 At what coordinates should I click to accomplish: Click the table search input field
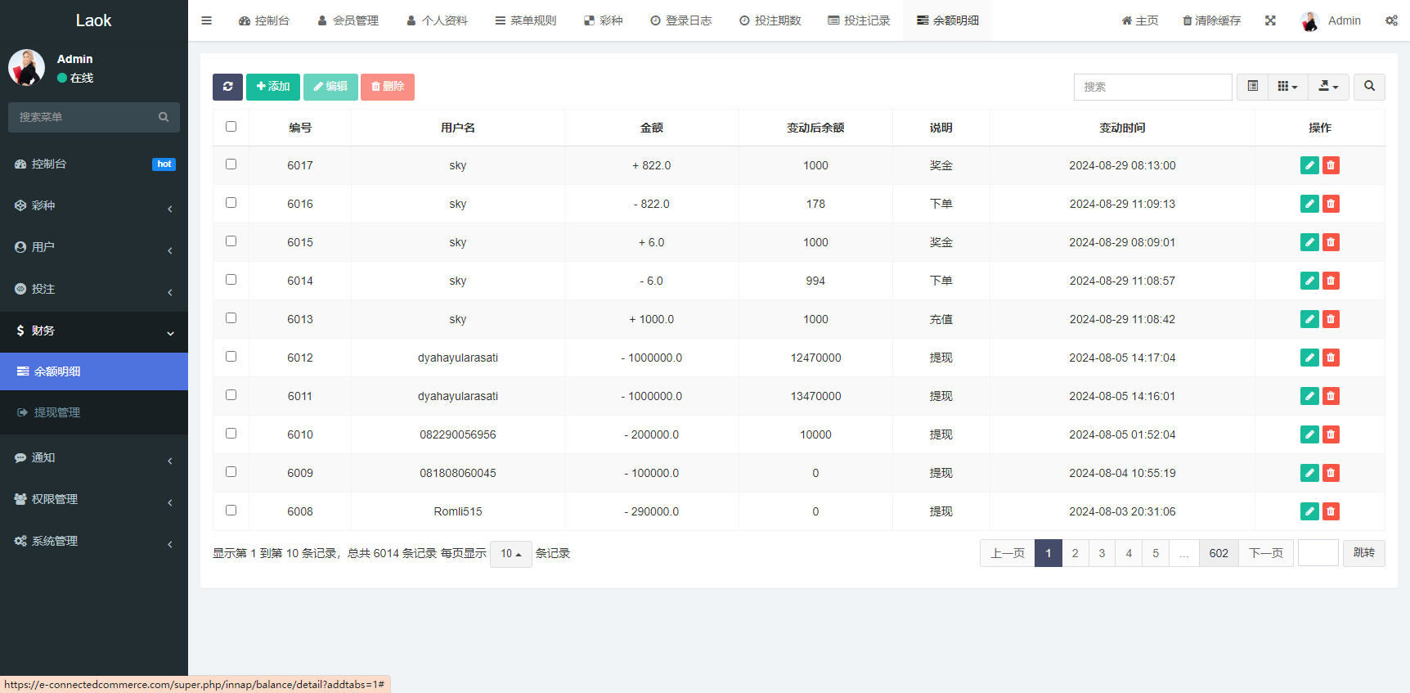(1152, 87)
